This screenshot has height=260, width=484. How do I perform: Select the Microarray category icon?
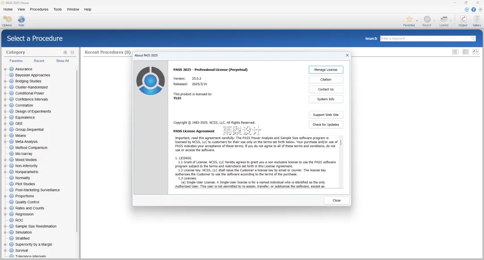11,154
